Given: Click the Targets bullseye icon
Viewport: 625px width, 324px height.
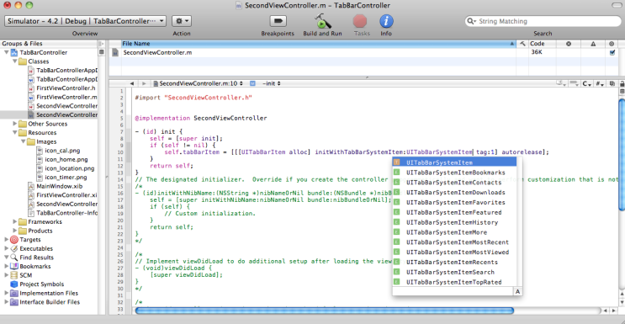Looking at the screenshot, I should [14, 239].
